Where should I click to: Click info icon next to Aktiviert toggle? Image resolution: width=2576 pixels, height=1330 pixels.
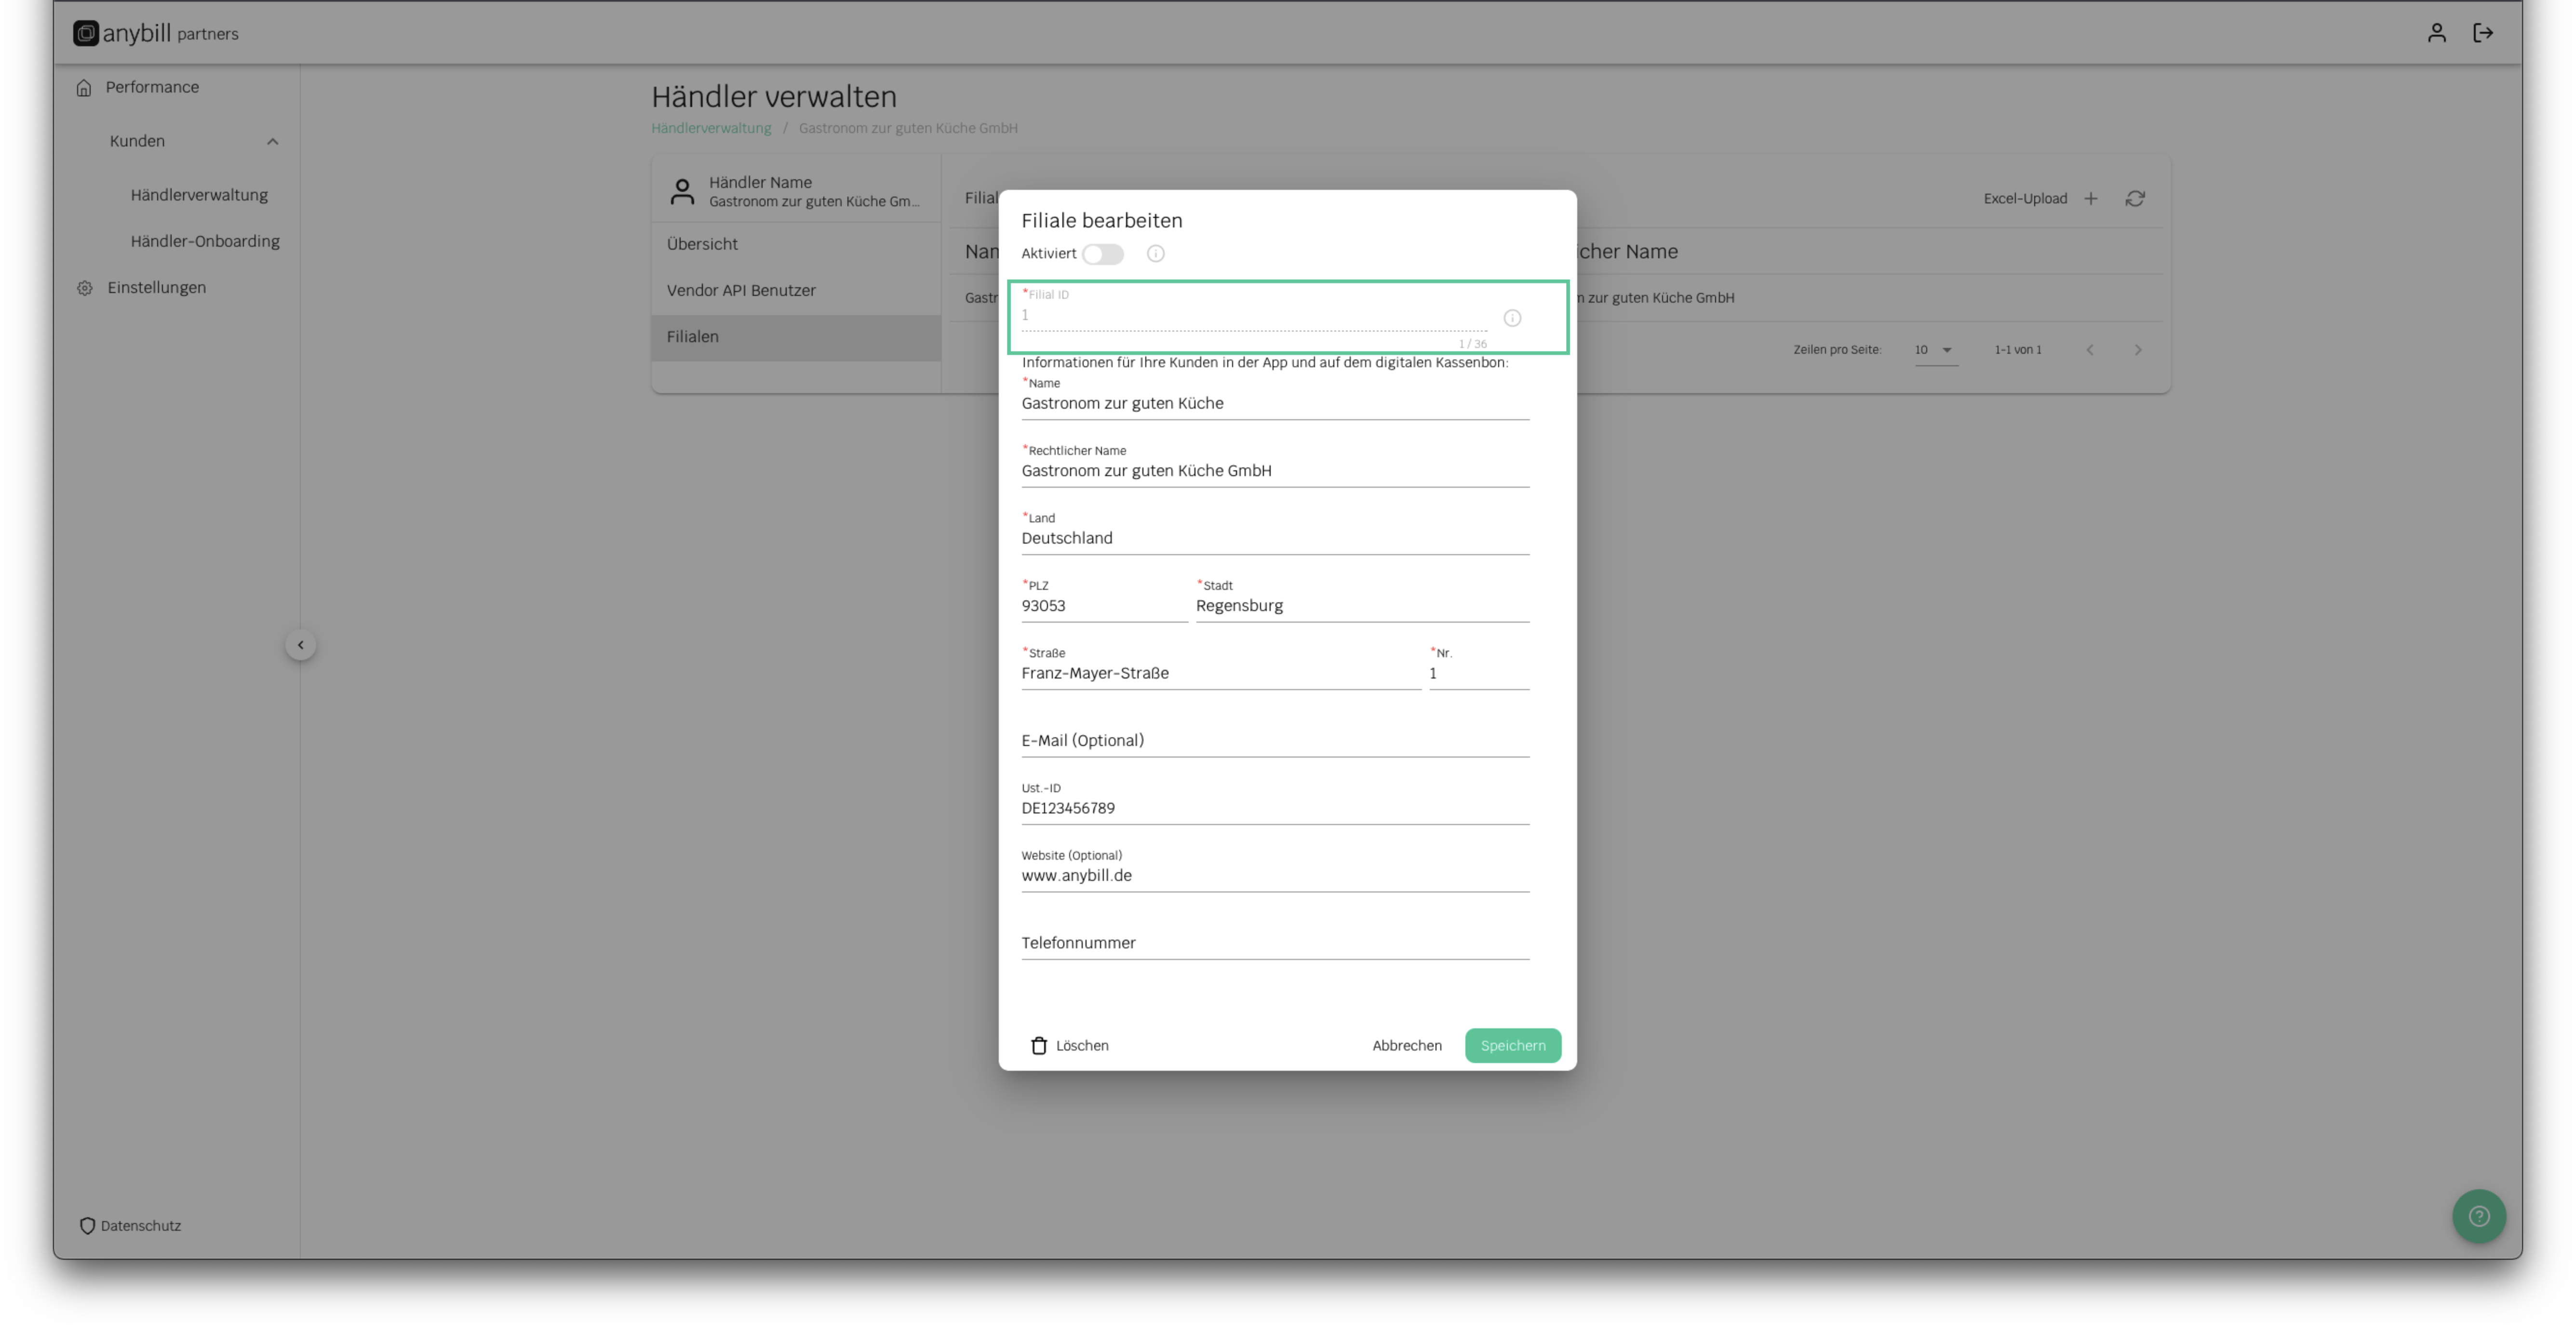pyautogui.click(x=1156, y=254)
